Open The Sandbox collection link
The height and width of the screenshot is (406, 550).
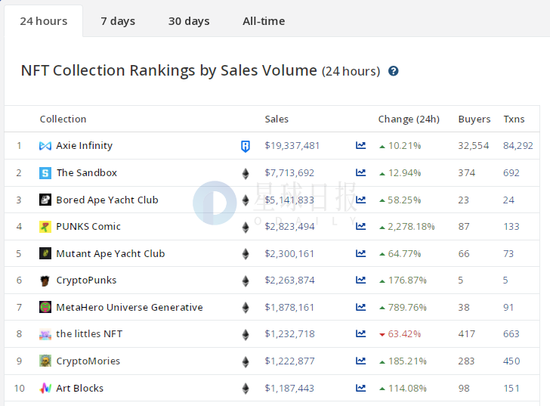[87, 172]
